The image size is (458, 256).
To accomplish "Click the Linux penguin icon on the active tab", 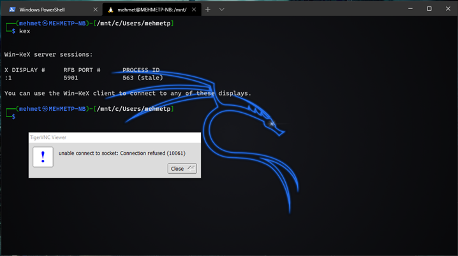I will [110, 10].
